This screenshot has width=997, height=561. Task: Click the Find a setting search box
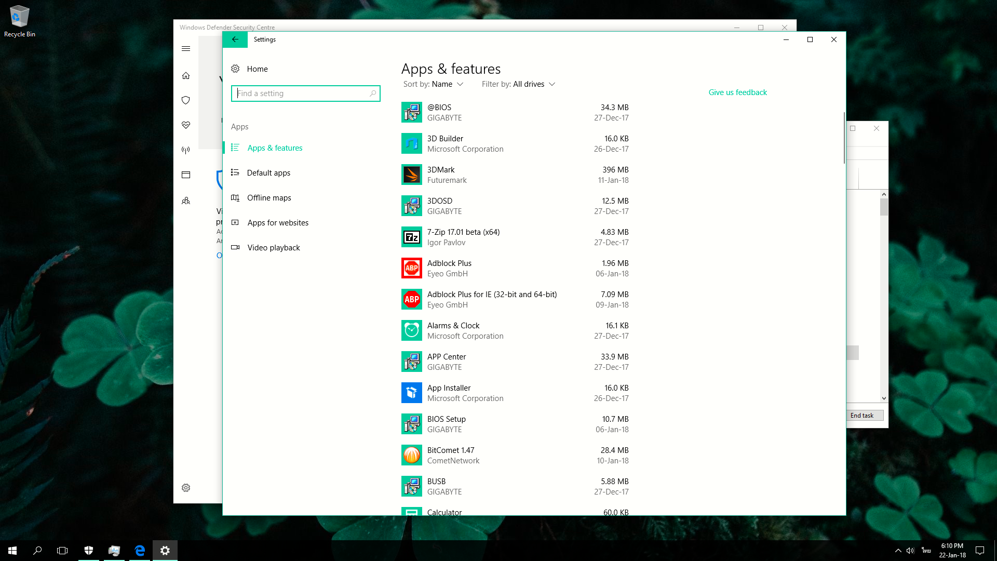301,94
